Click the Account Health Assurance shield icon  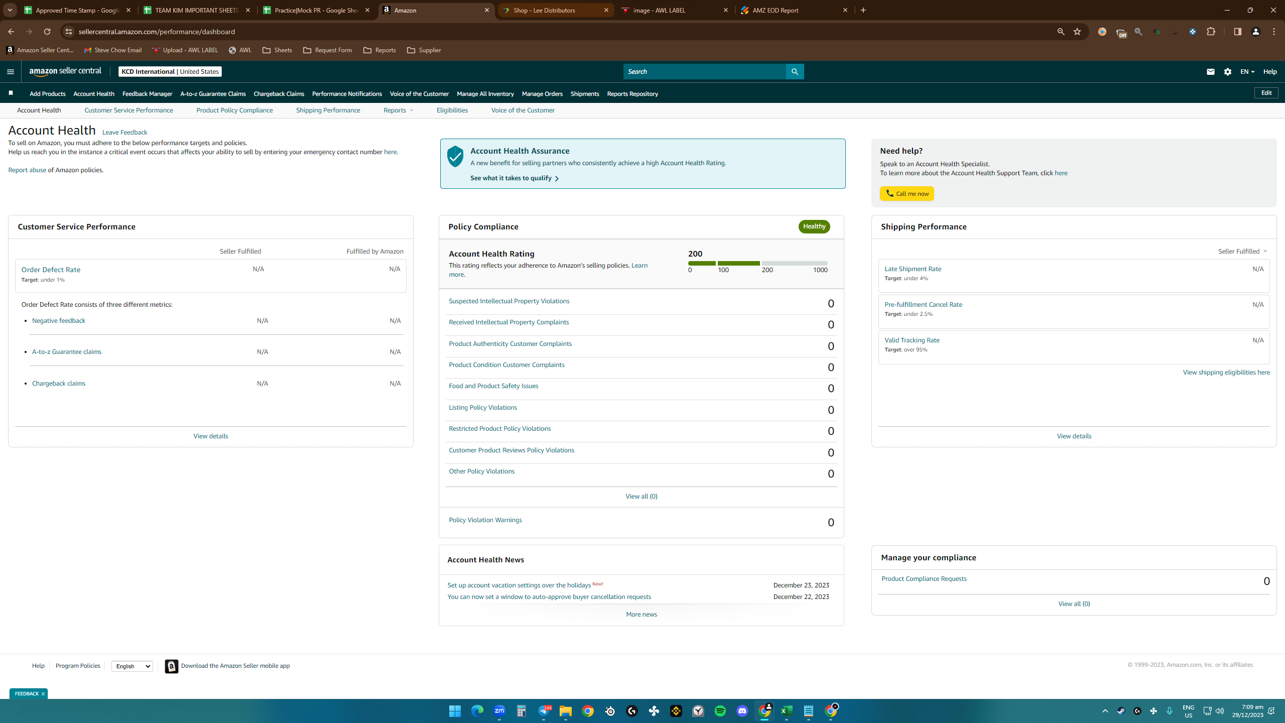(455, 157)
